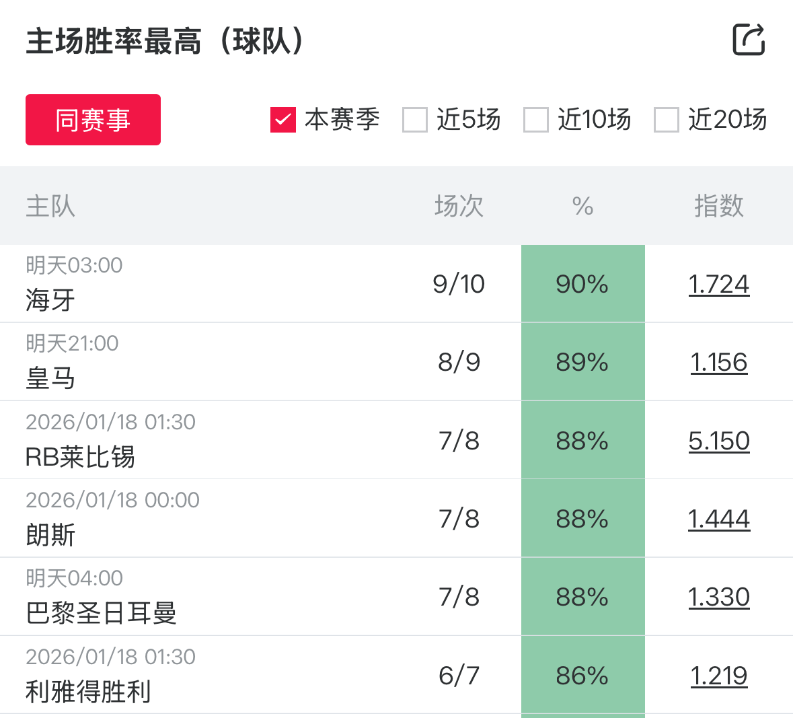Open odds link 1.724 for 海牙

(718, 284)
